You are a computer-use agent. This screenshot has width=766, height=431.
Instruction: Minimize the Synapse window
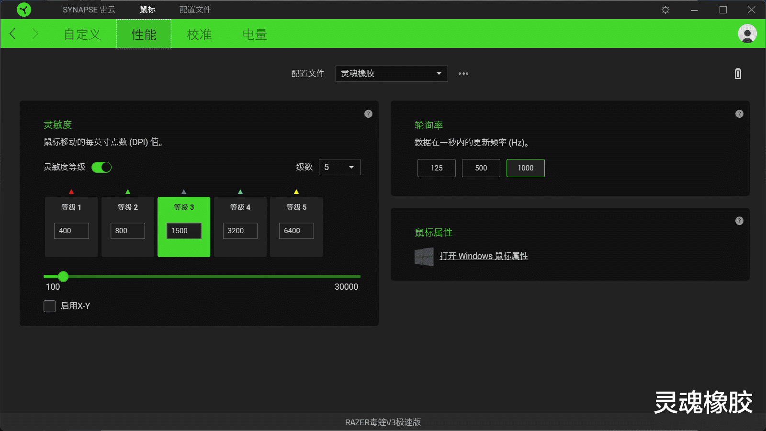coord(694,10)
